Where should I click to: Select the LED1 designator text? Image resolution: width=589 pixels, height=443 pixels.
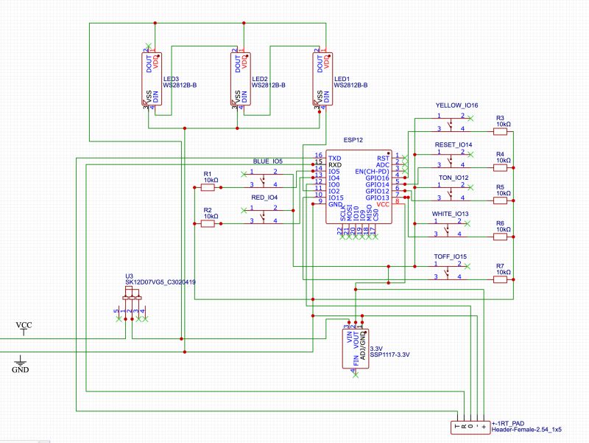342,79
